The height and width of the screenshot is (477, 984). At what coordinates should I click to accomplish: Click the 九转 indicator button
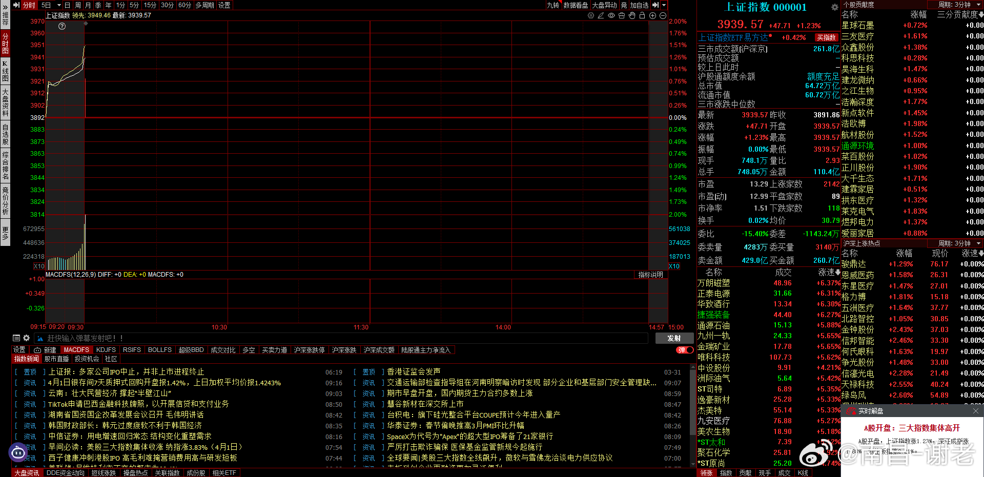[553, 5]
